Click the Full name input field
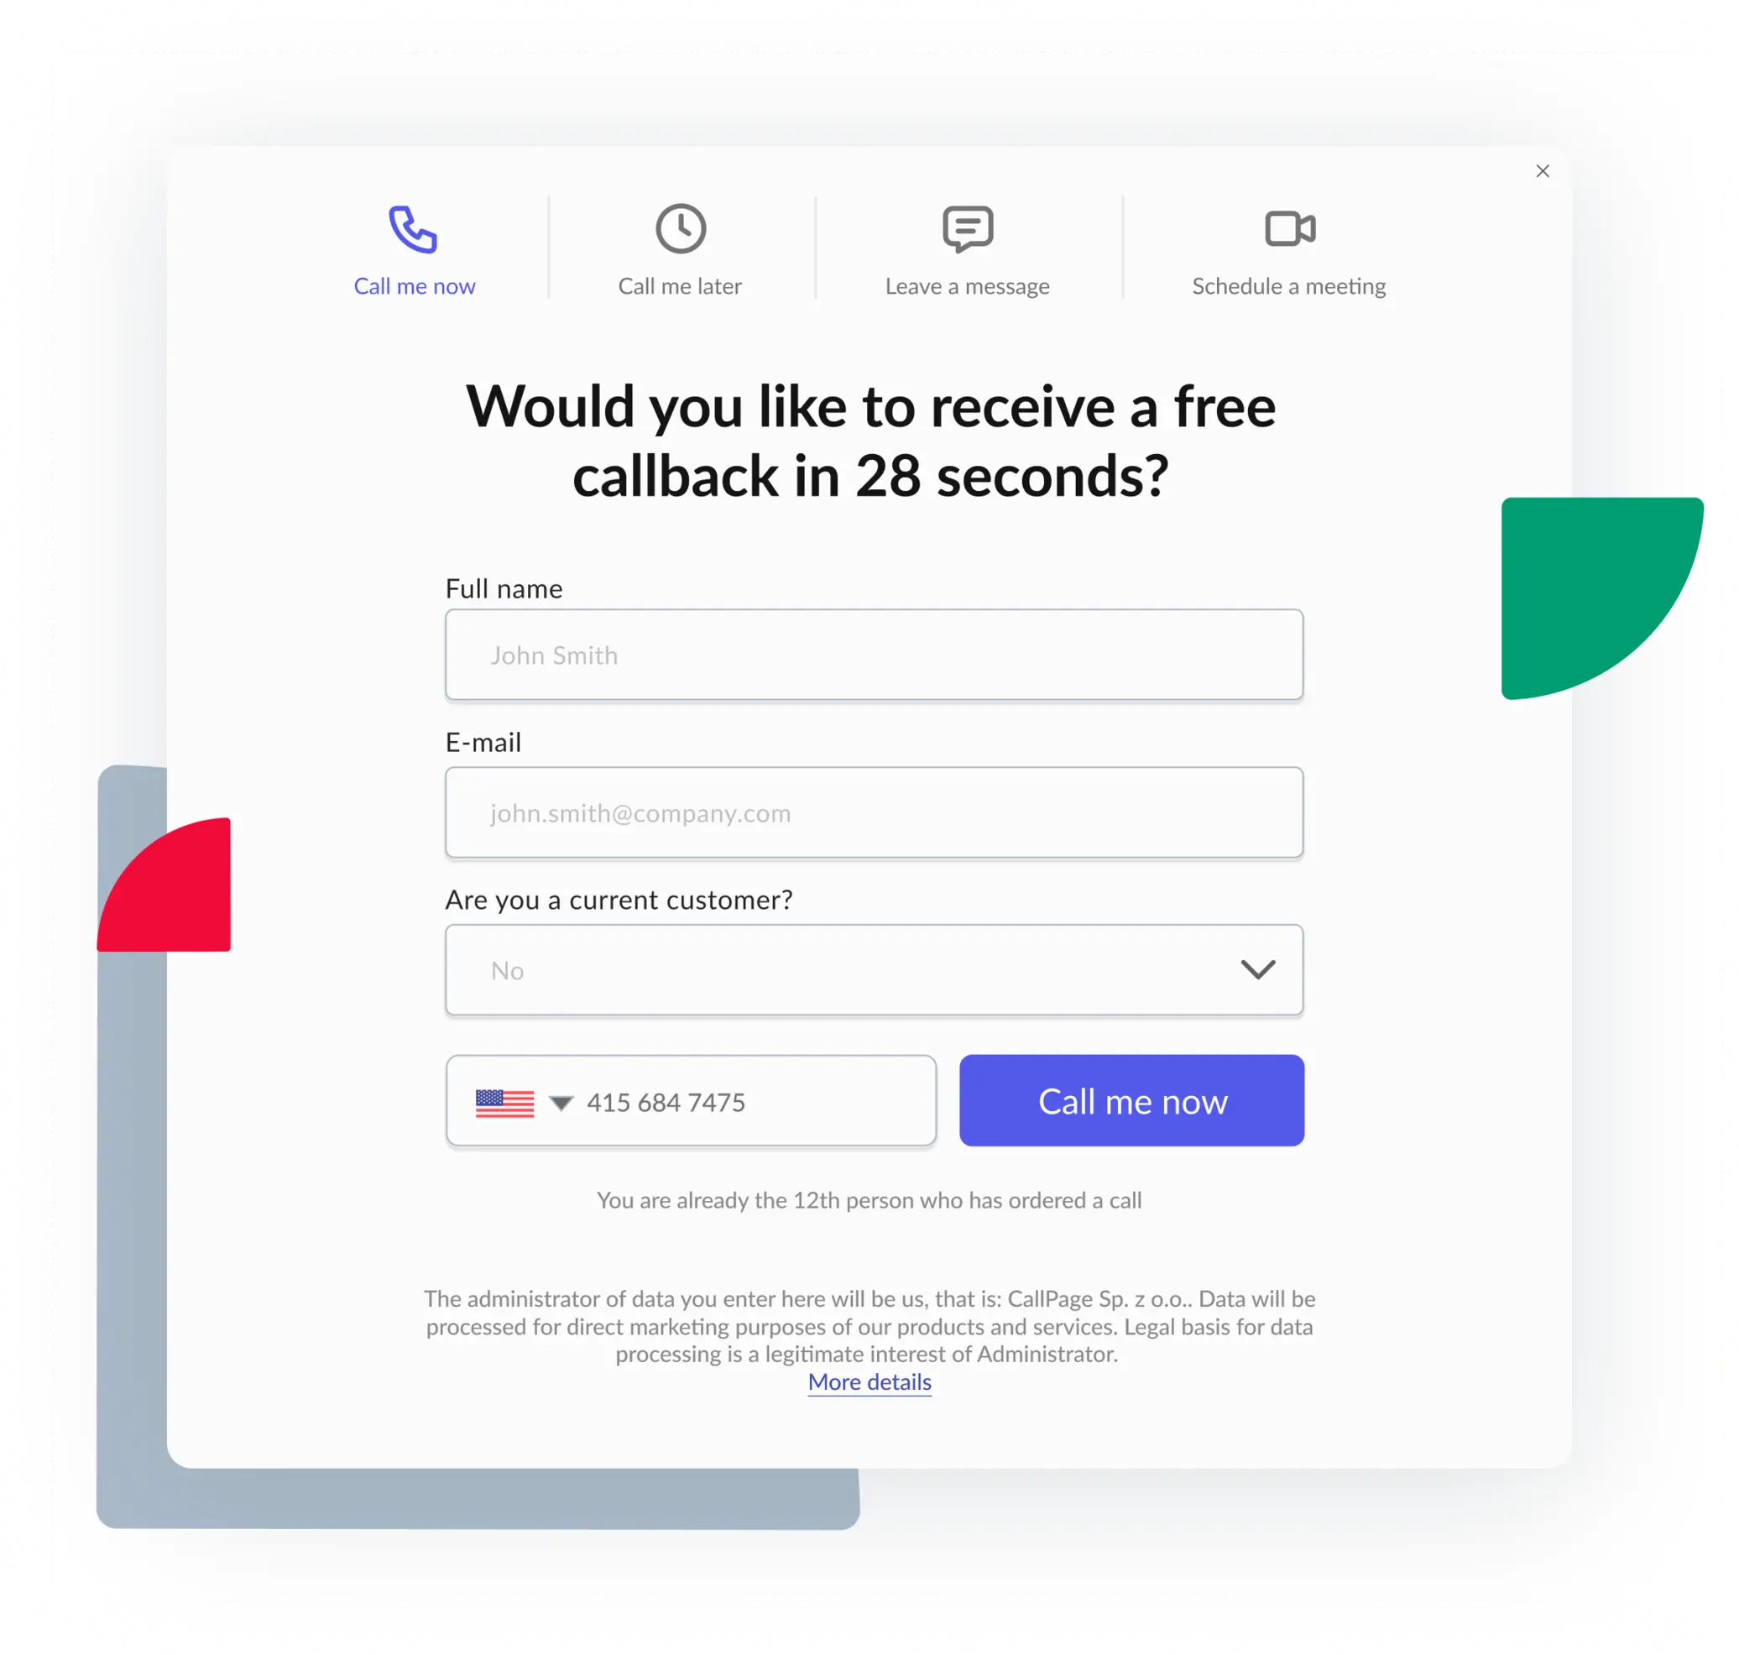Image resolution: width=1739 pixels, height=1655 pixels. coord(873,654)
